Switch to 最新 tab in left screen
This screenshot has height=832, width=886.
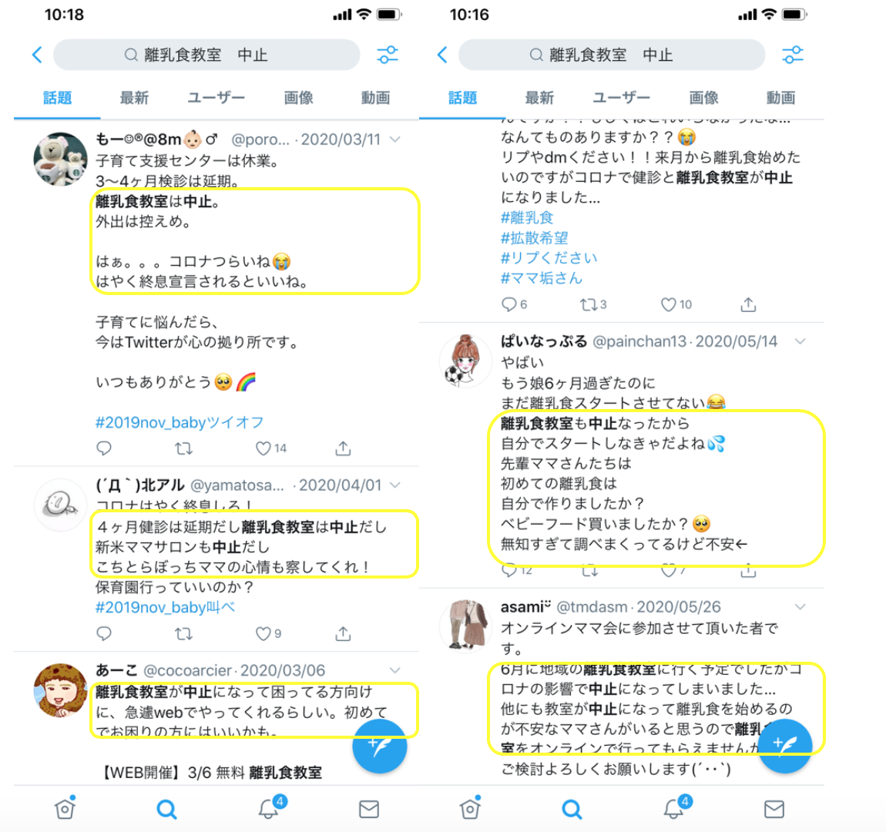(134, 98)
